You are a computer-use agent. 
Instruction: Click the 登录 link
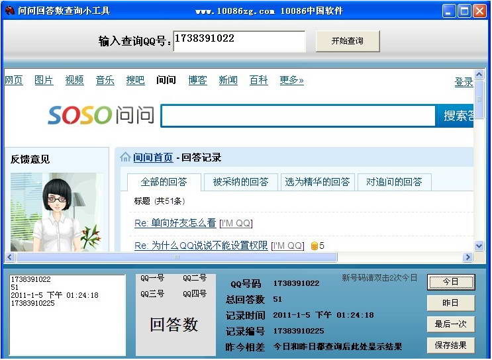pos(464,82)
